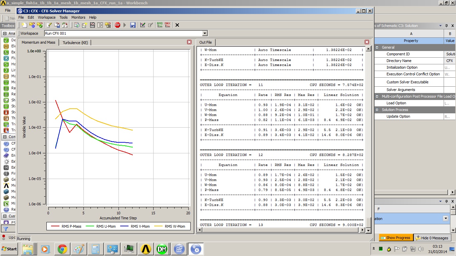
Task: Toggle the RMS W-Mom legend entry
Action: (x=170, y=226)
